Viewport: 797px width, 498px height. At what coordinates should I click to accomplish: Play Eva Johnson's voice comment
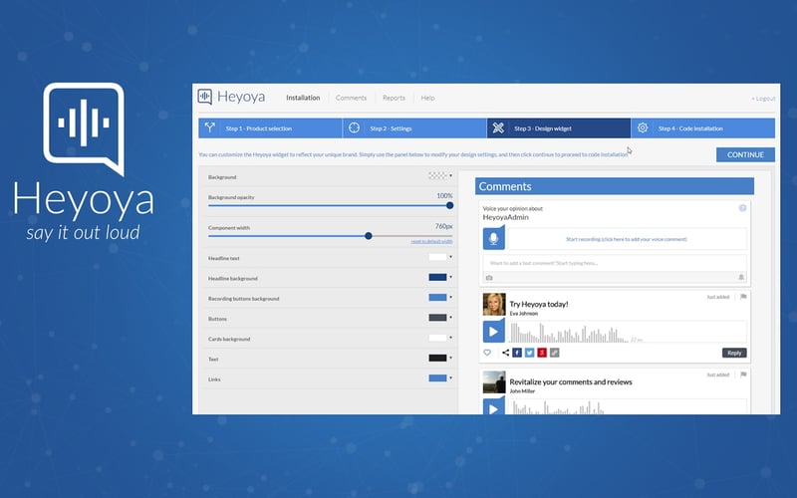[x=493, y=332]
